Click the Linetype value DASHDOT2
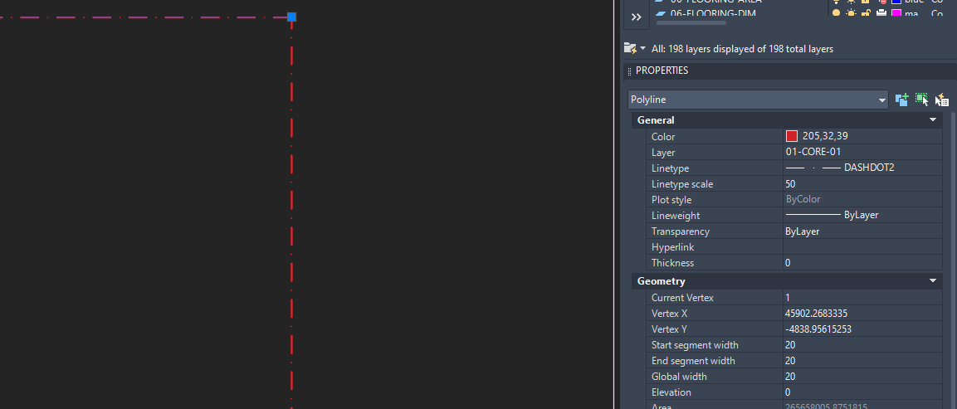The height and width of the screenshot is (409, 957). (863, 168)
